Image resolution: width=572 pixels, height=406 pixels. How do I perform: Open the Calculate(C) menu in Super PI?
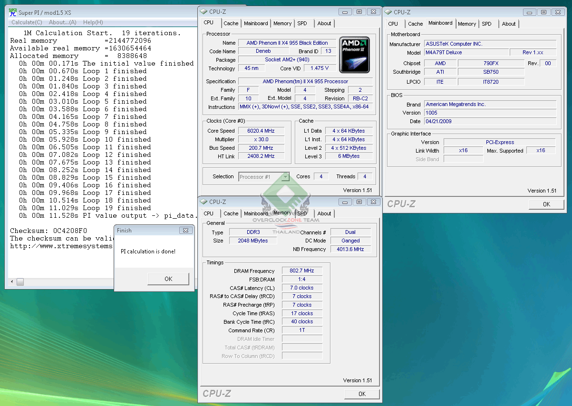(27, 22)
